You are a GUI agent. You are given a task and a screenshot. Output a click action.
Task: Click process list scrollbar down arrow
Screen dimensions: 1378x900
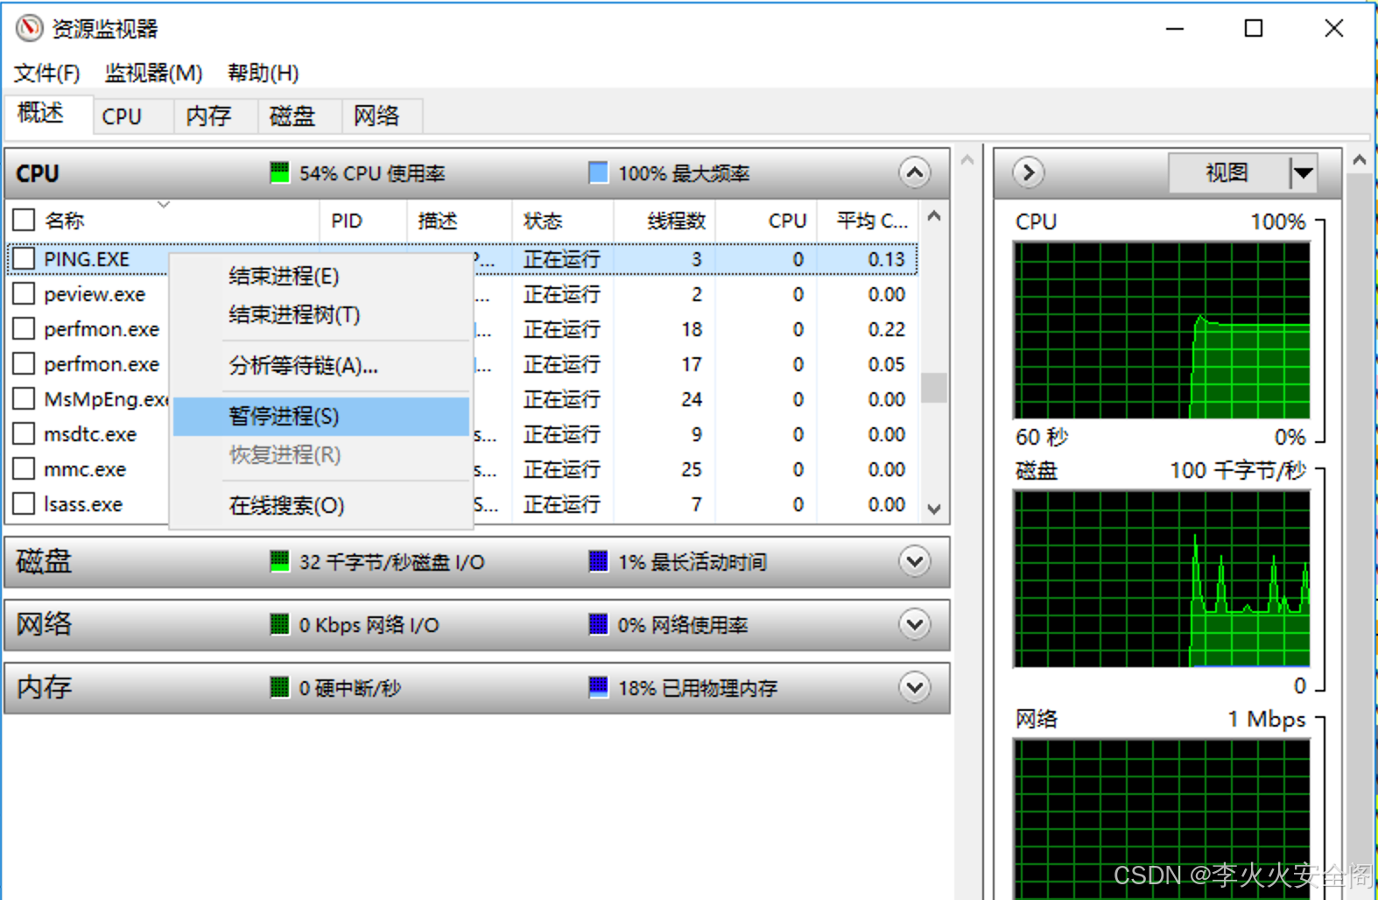[x=934, y=509]
